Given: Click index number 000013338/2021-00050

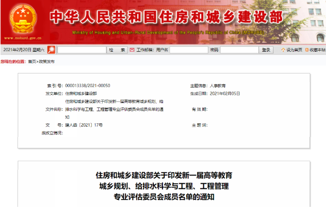Looking at the screenshot, I should [88, 86].
